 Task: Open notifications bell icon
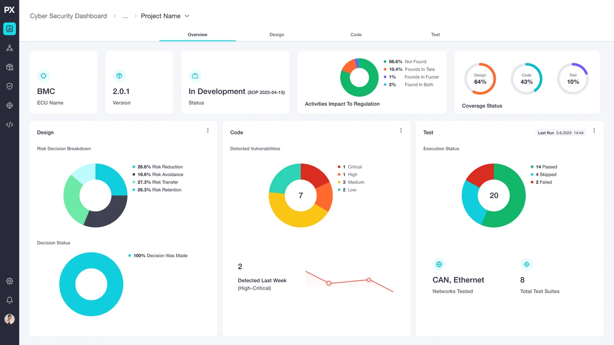[x=9, y=300]
